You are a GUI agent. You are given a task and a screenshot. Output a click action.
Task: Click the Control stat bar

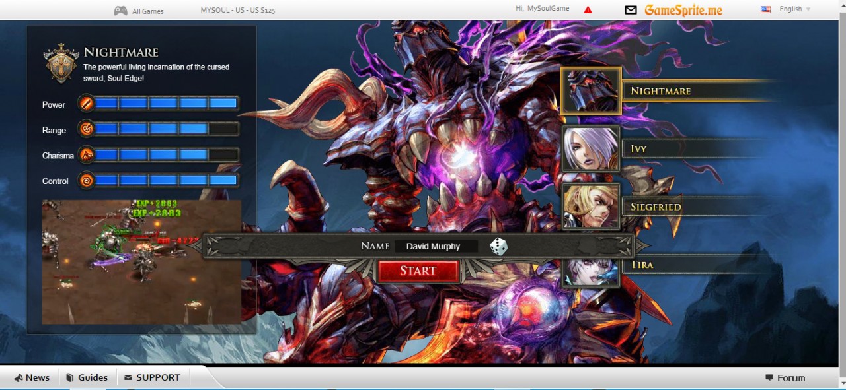[x=166, y=180]
